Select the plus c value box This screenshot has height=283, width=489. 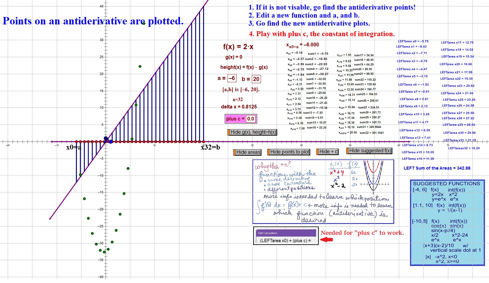(x=251, y=119)
